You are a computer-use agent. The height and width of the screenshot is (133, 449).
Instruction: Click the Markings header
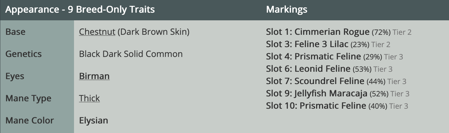click(286, 10)
